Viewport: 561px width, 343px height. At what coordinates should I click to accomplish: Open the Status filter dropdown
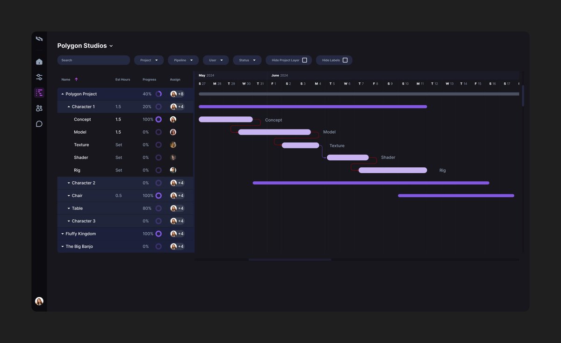coord(247,60)
